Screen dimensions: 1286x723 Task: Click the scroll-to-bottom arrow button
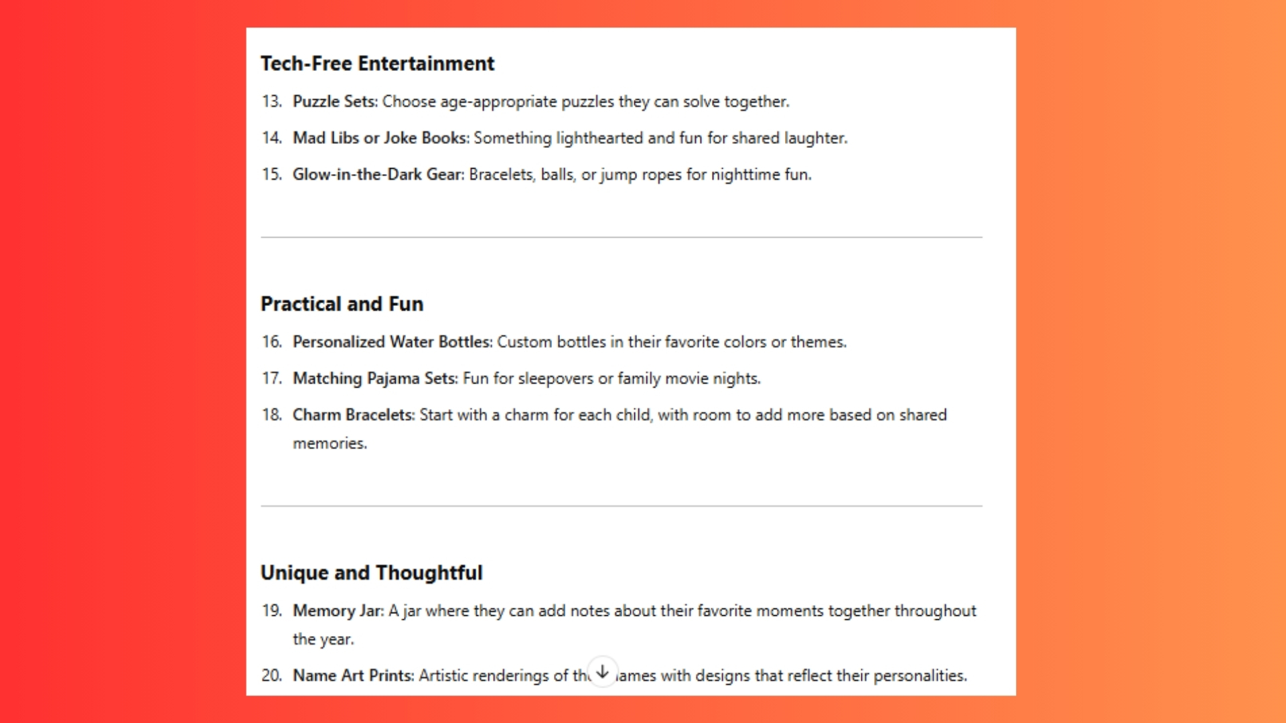pyautogui.click(x=603, y=671)
